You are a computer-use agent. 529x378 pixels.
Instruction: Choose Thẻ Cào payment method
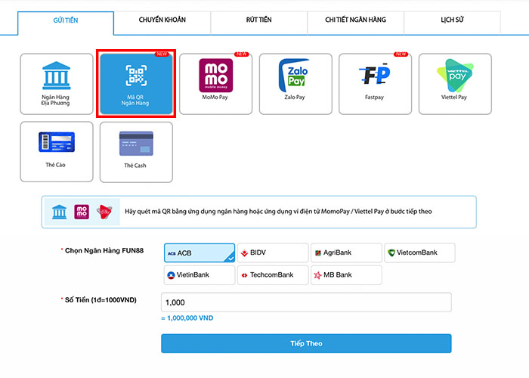point(57,152)
